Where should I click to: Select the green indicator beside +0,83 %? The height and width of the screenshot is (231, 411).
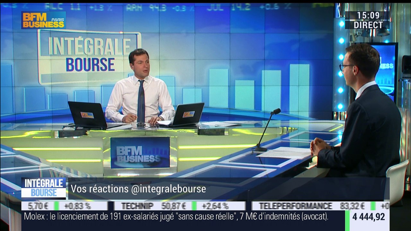pos(57,206)
